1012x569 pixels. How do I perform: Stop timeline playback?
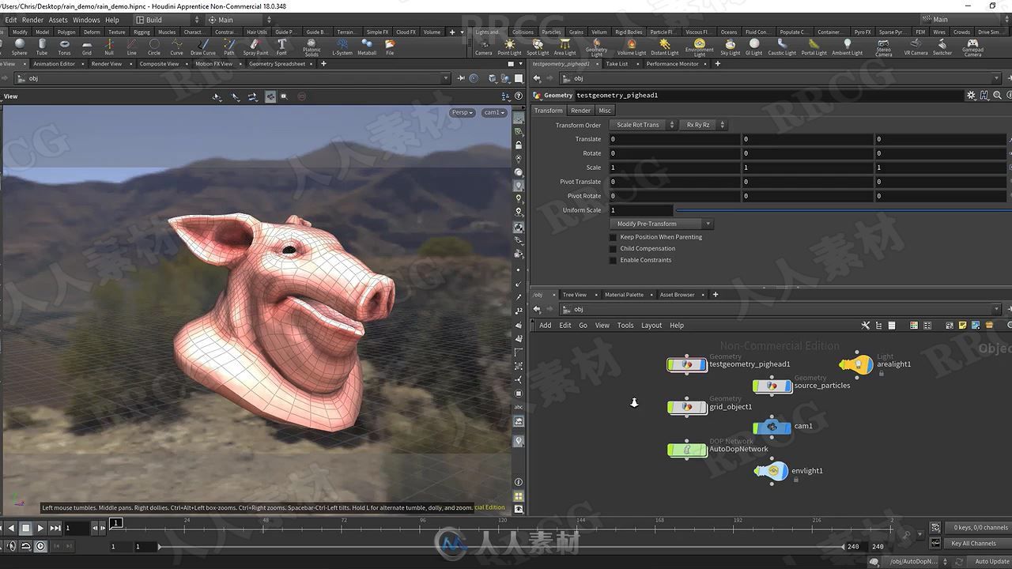tap(25, 528)
